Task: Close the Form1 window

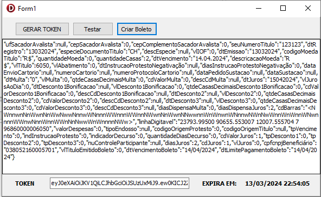Action: pos(308,8)
